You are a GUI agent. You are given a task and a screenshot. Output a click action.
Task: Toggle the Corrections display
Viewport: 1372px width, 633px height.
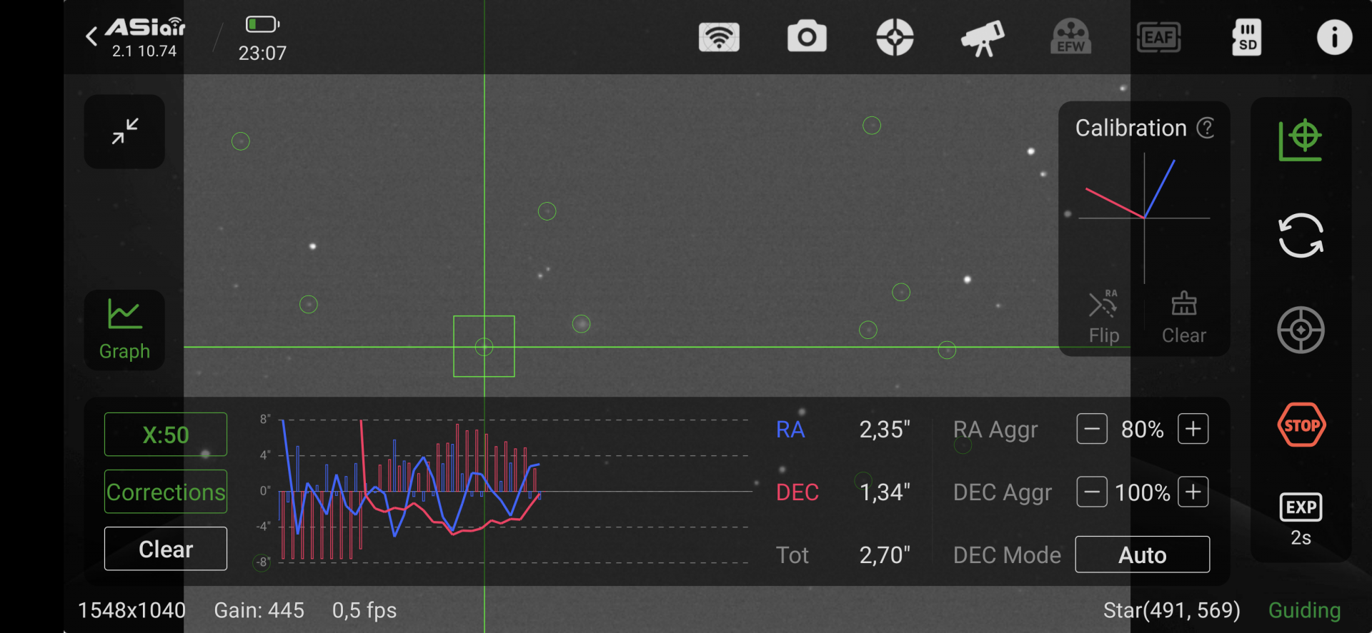166,492
